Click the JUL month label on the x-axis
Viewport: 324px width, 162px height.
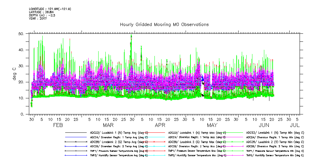[x=294, y=125]
